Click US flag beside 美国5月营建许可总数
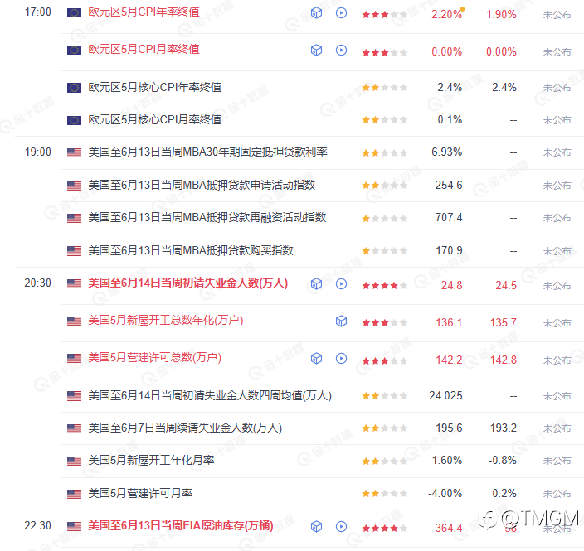584x551 pixels. tap(74, 358)
